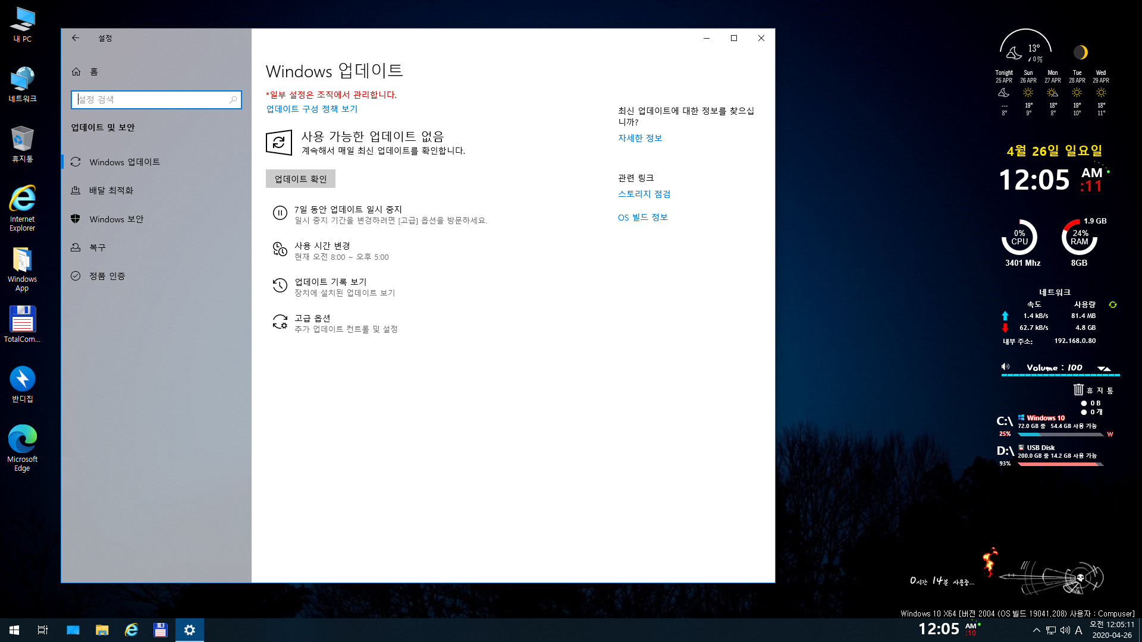Launch TotalCommander desktop shortcut
The width and height of the screenshot is (1142, 642).
22,325
